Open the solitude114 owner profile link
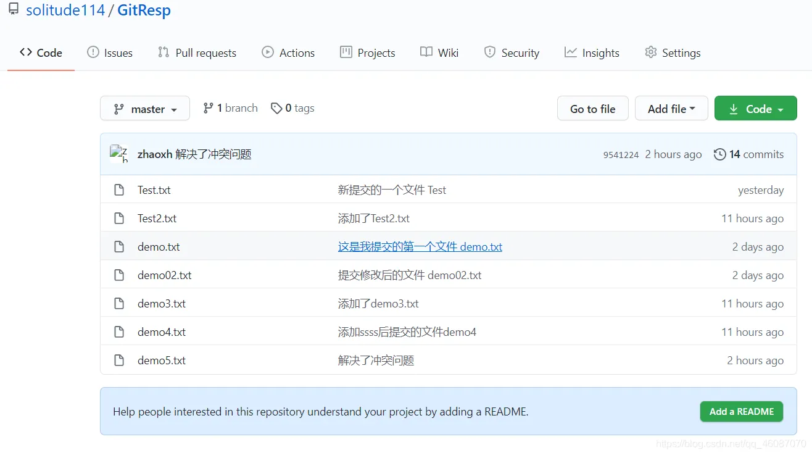812x455 pixels. pyautogui.click(x=65, y=10)
